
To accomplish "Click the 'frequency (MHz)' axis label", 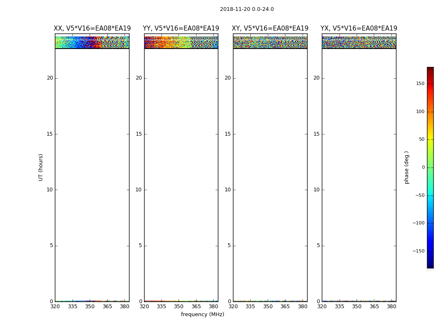I will click(x=202, y=314).
